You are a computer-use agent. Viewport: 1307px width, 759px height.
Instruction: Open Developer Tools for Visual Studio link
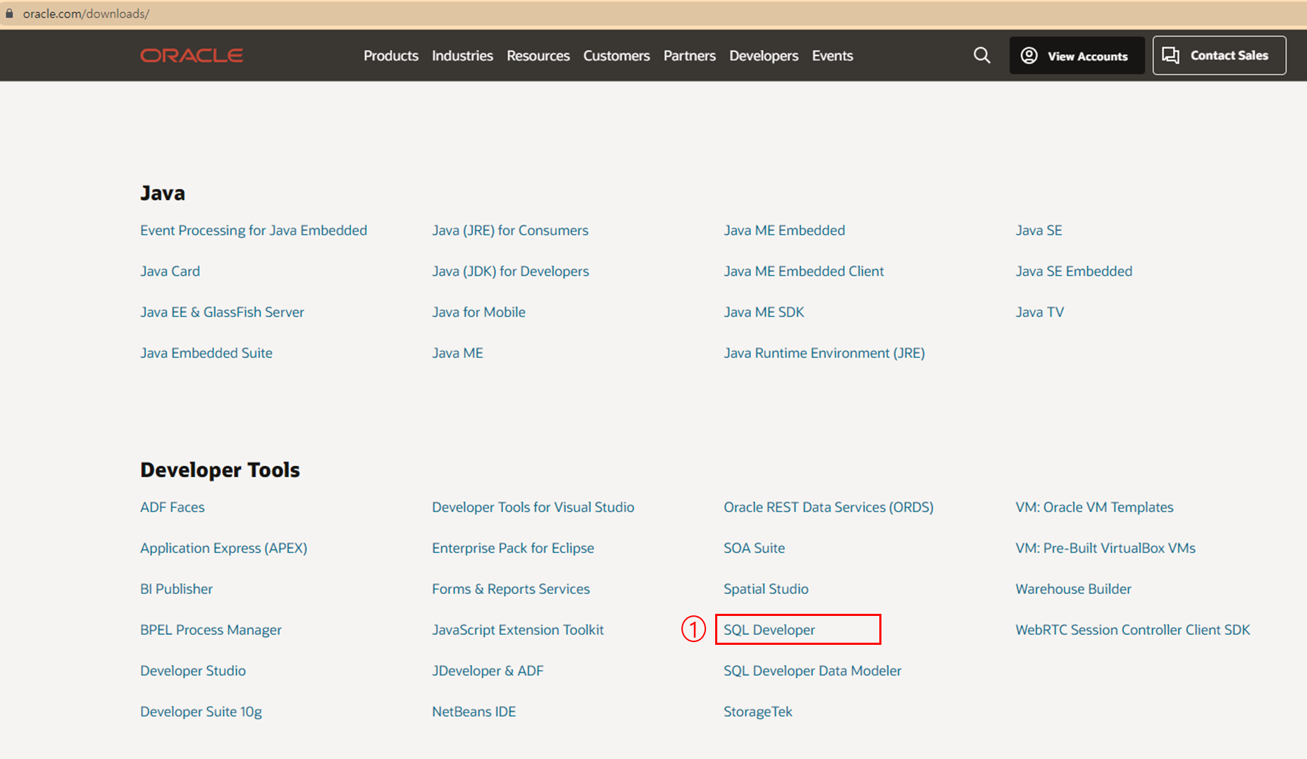point(533,507)
